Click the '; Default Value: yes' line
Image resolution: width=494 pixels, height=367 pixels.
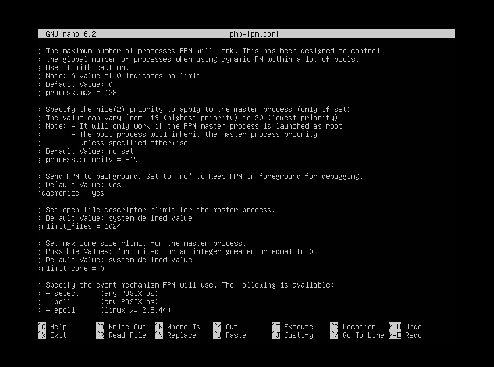79,185
